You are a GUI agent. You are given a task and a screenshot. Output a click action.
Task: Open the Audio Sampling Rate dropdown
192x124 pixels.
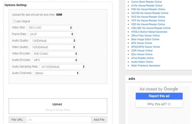tap(62, 67)
